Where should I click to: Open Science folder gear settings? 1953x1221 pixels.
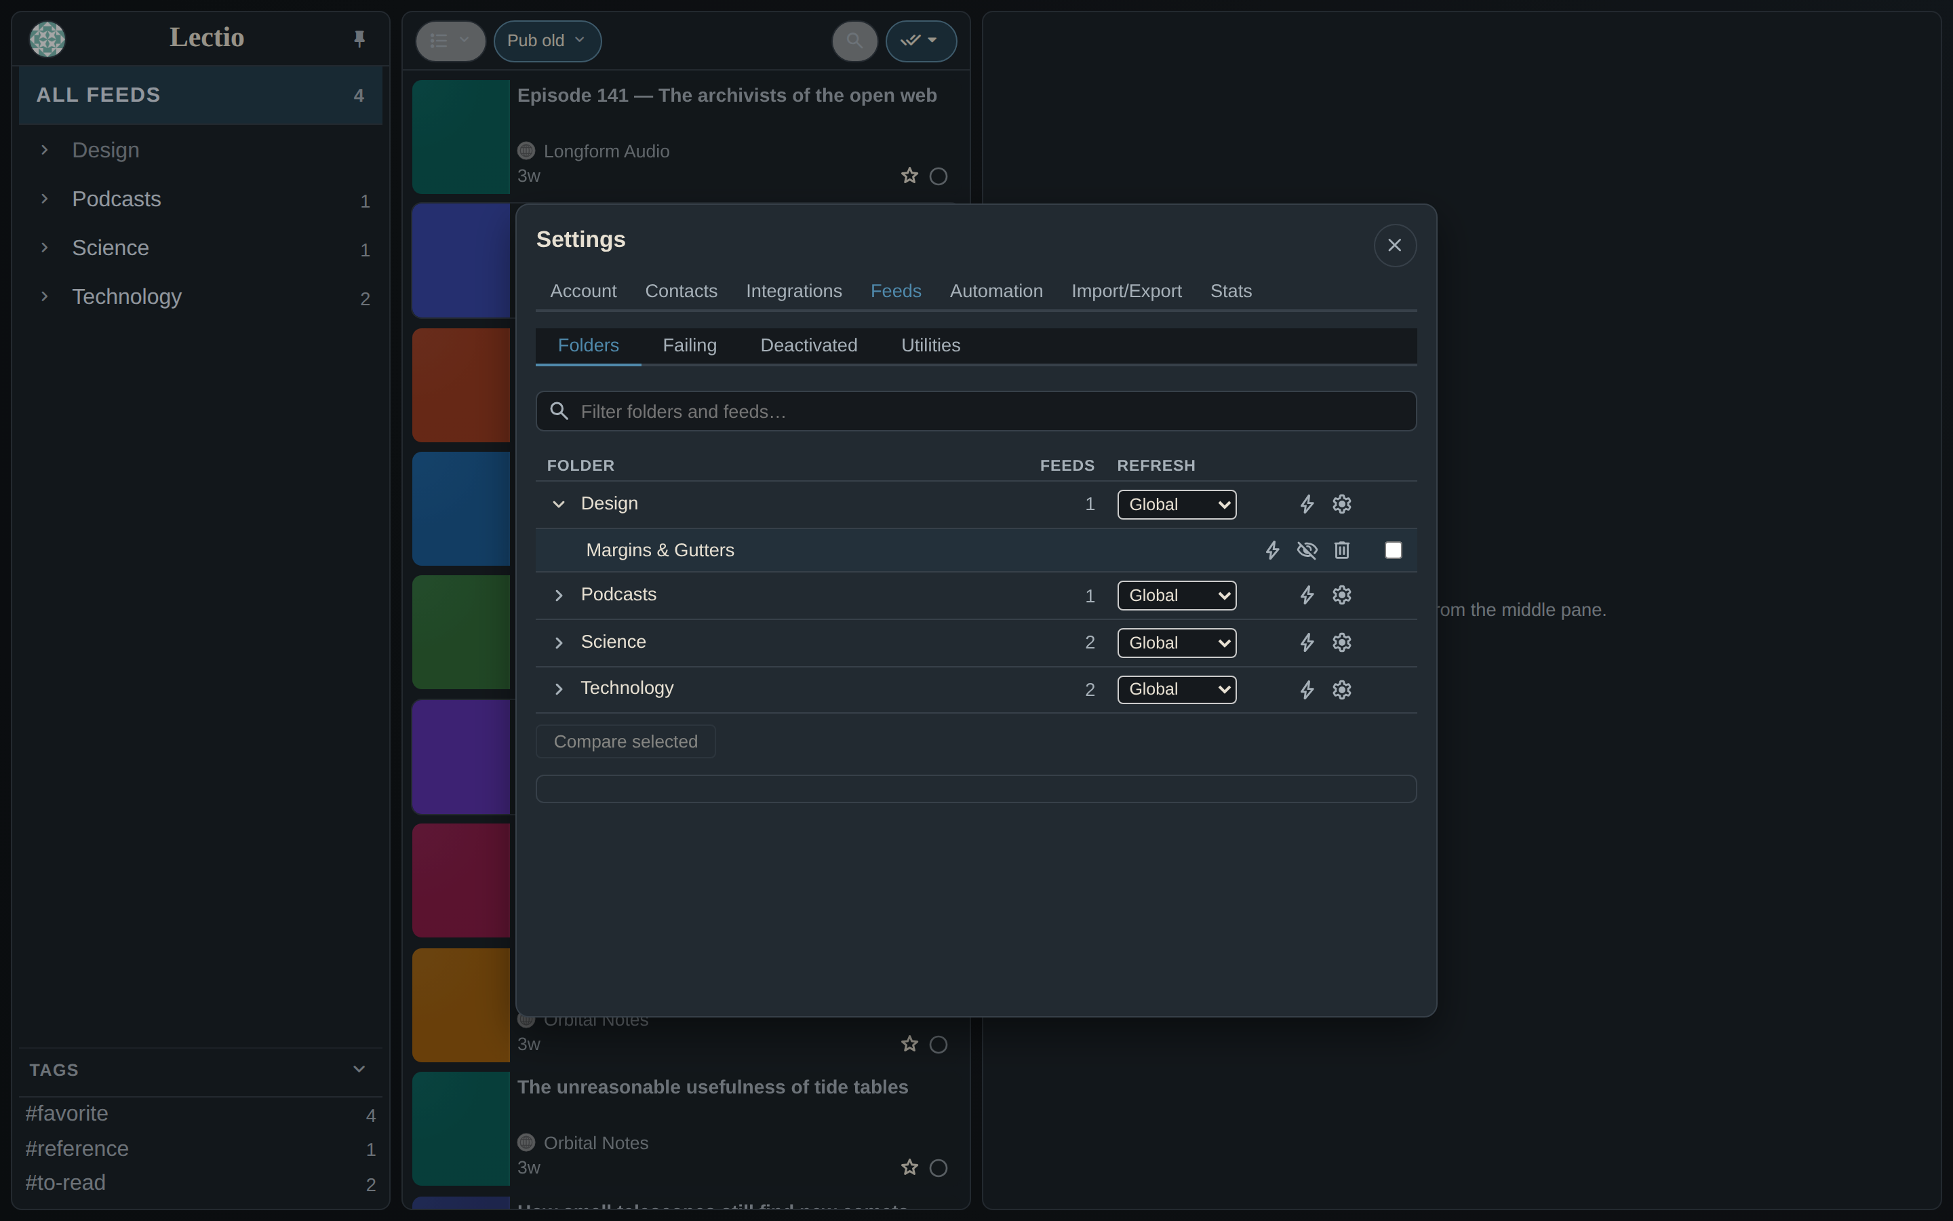pyautogui.click(x=1341, y=642)
